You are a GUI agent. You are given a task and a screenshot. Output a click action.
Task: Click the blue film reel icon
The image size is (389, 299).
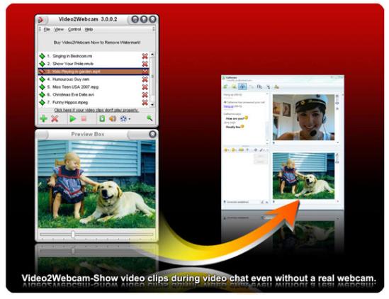click(x=123, y=118)
